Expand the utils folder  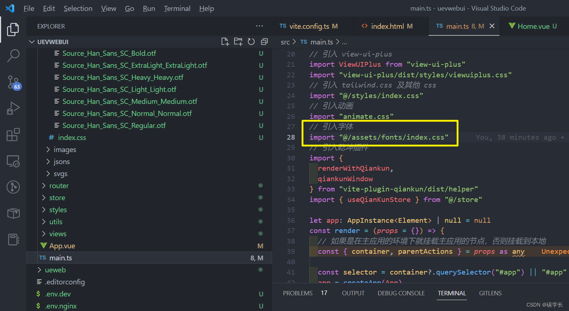point(44,222)
